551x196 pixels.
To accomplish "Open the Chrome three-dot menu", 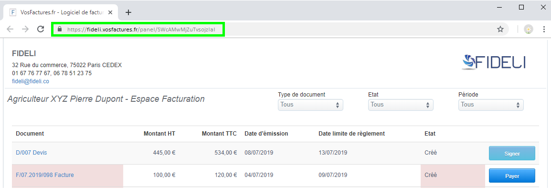I will pyautogui.click(x=544, y=29).
